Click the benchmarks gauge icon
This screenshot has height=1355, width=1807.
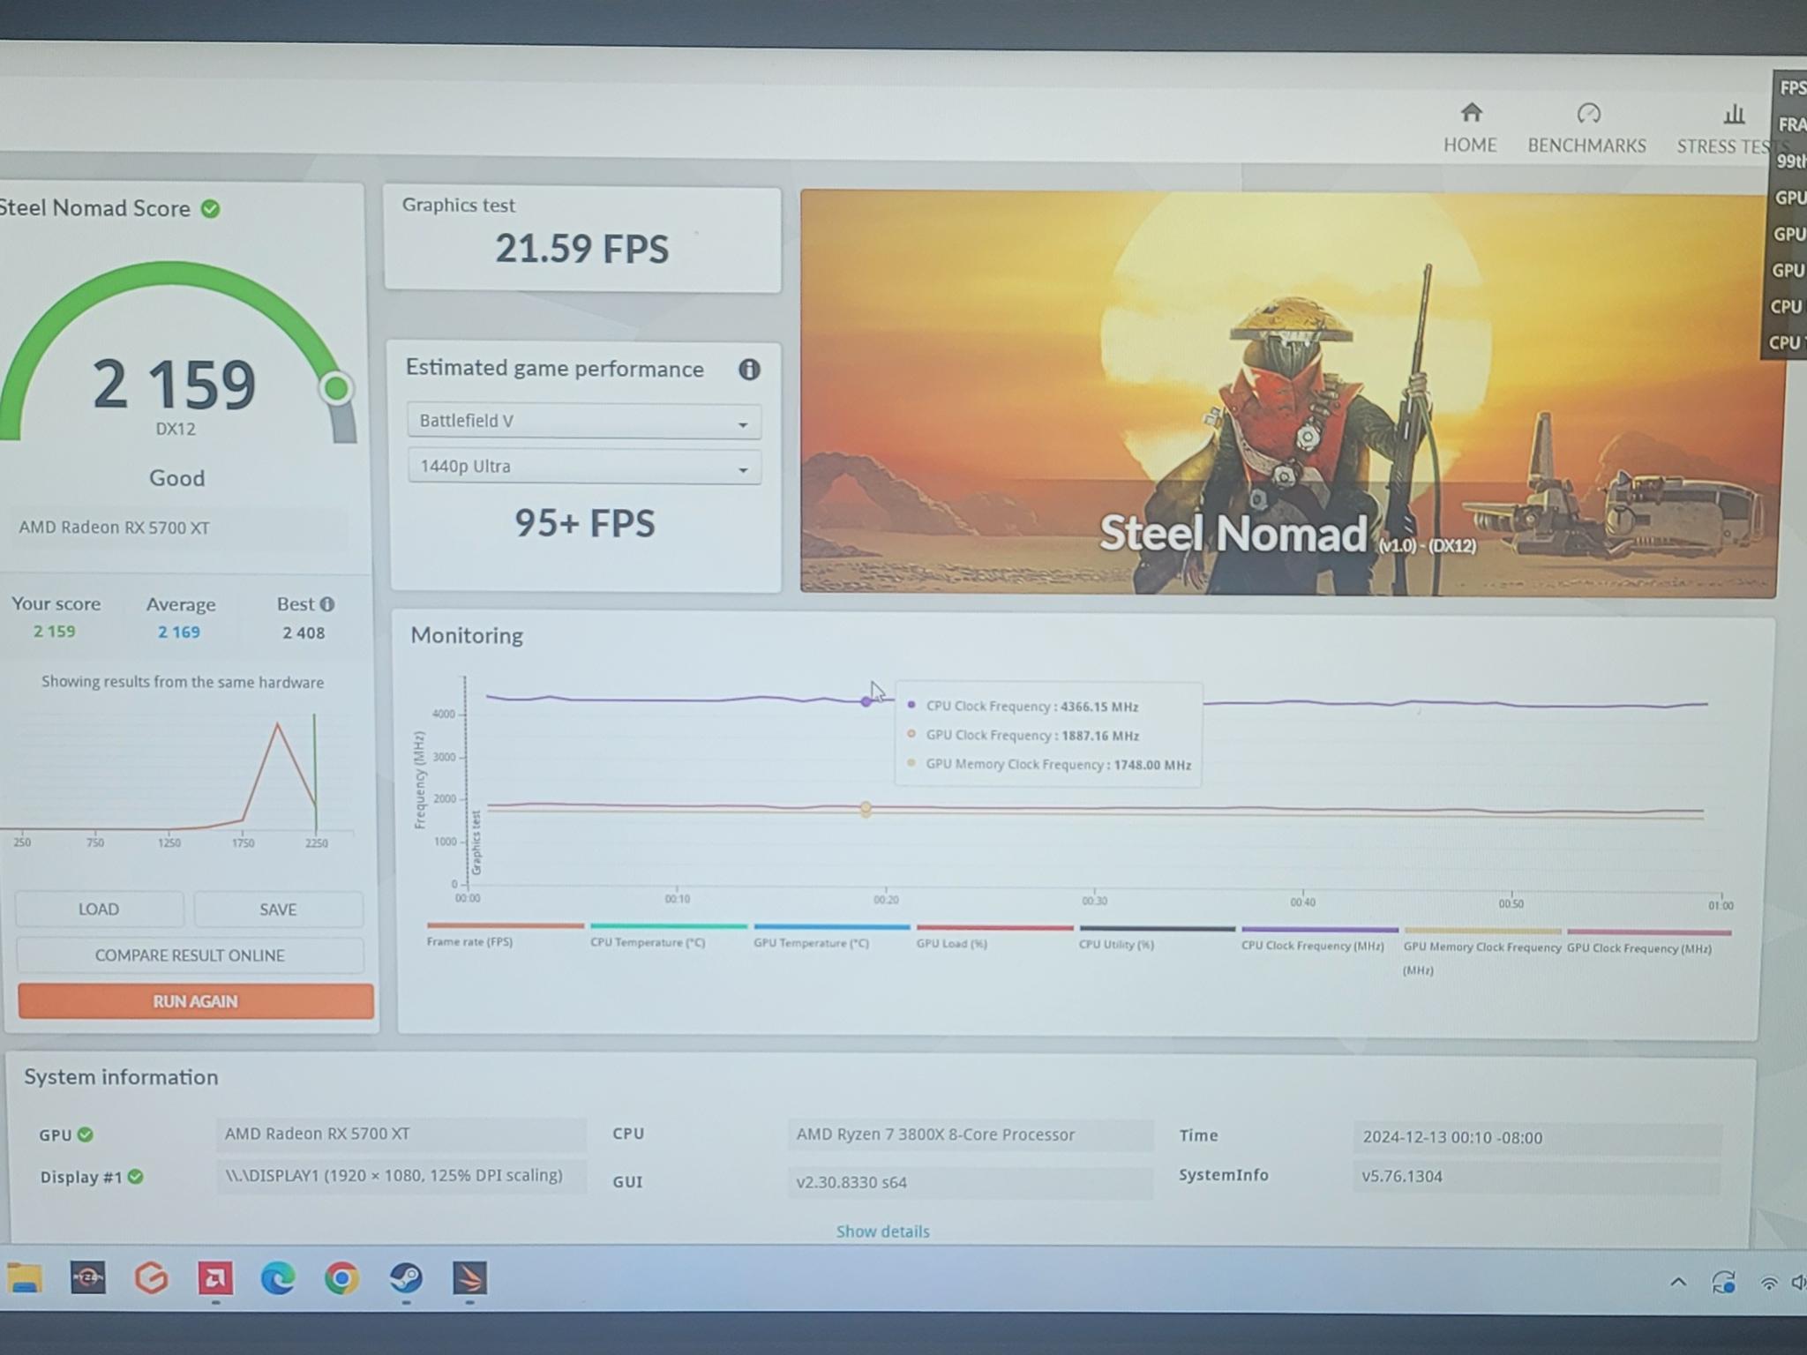click(x=1588, y=114)
